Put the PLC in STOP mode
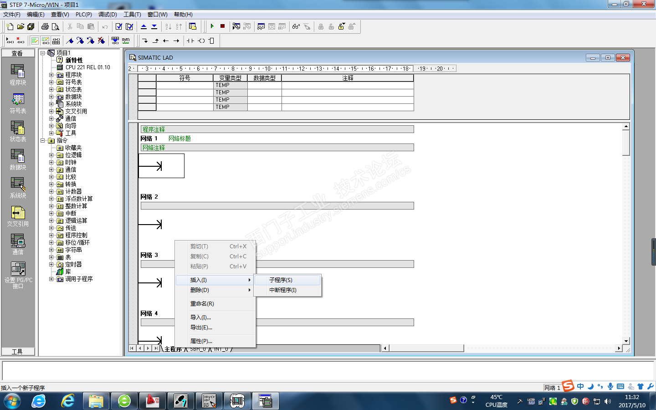 coord(222,26)
